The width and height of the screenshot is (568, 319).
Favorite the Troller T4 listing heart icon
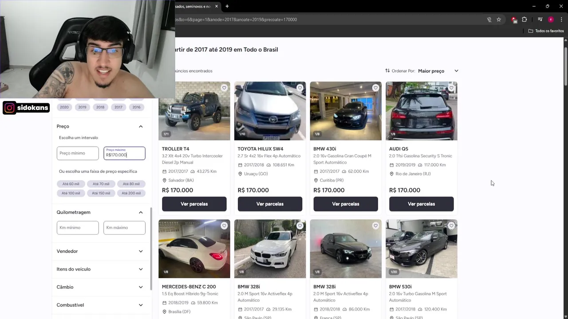224,88
